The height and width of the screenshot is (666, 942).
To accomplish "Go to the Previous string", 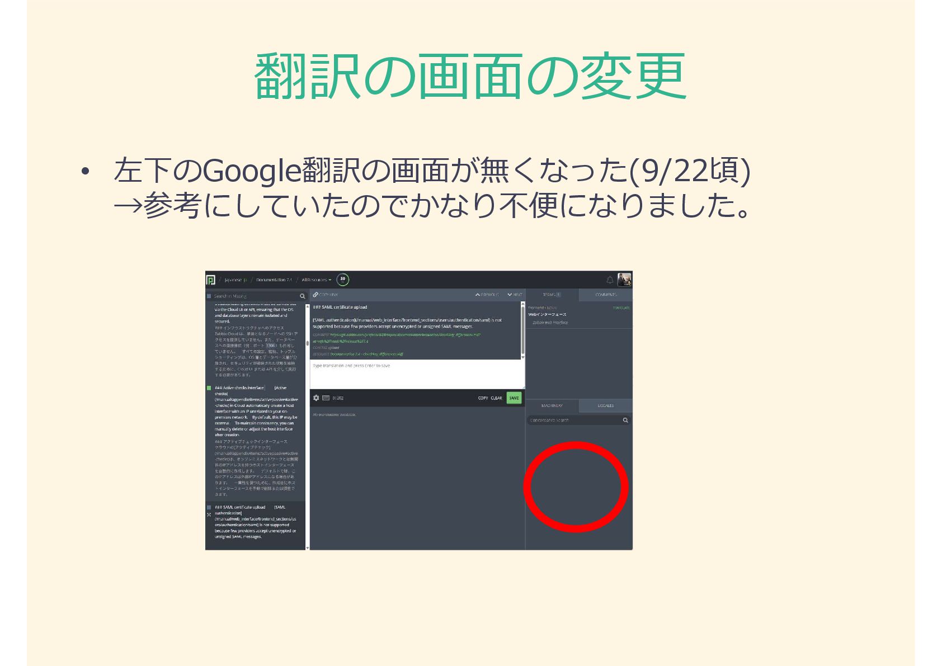I will click(487, 295).
